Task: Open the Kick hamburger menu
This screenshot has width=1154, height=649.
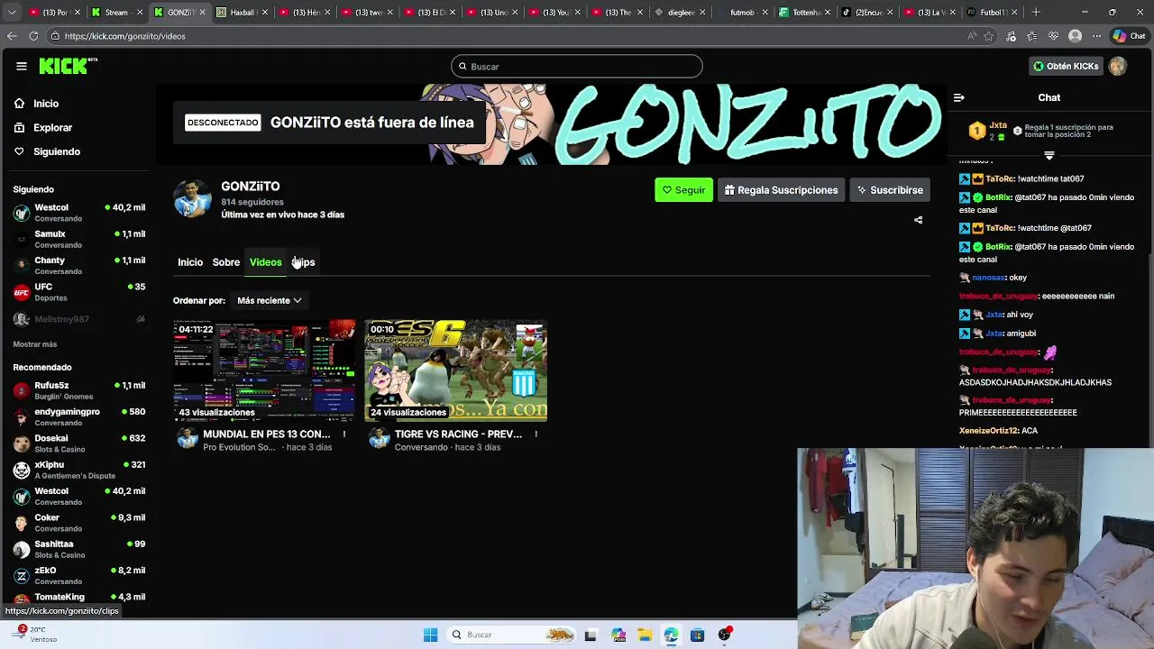Action: (21, 66)
